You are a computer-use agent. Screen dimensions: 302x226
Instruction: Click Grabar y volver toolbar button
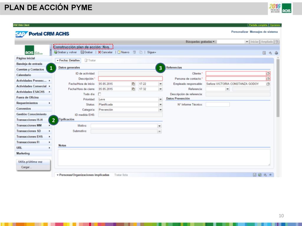click(x=65, y=52)
